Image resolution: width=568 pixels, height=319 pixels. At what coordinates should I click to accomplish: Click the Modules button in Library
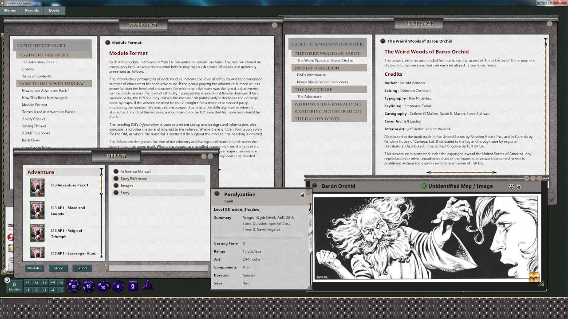pyautogui.click(x=34, y=268)
